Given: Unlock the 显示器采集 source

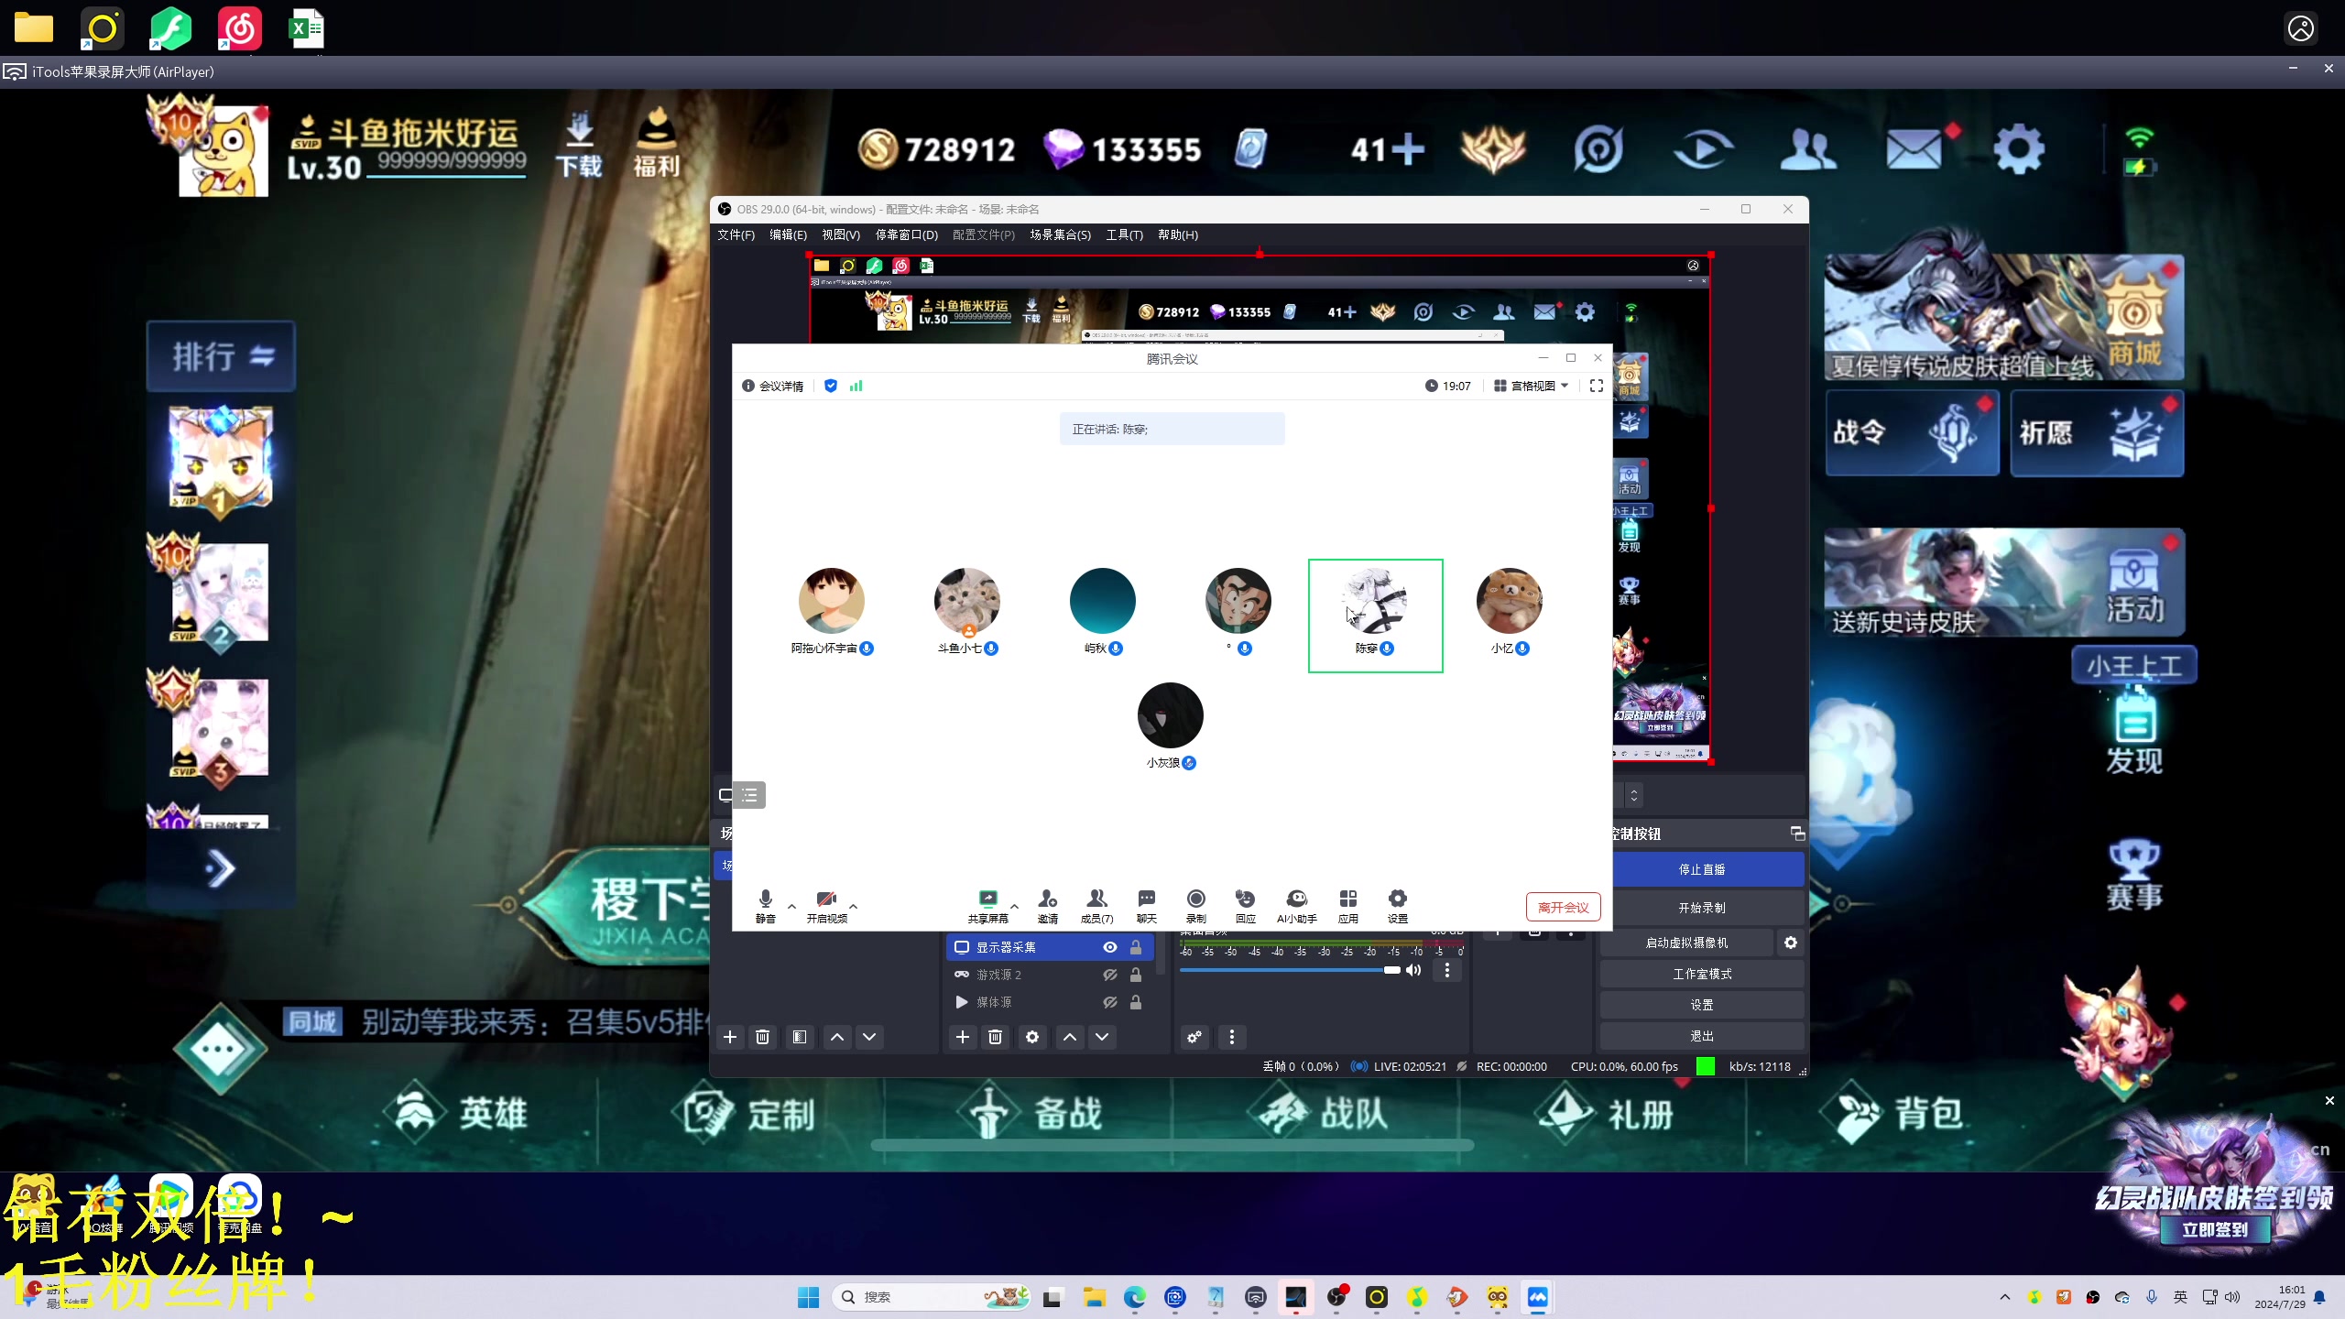Looking at the screenshot, I should point(1136,947).
